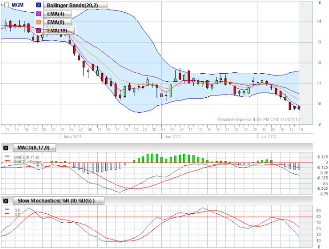
Task: Open EMA(4) settings button
Action: click(x=57, y=14)
